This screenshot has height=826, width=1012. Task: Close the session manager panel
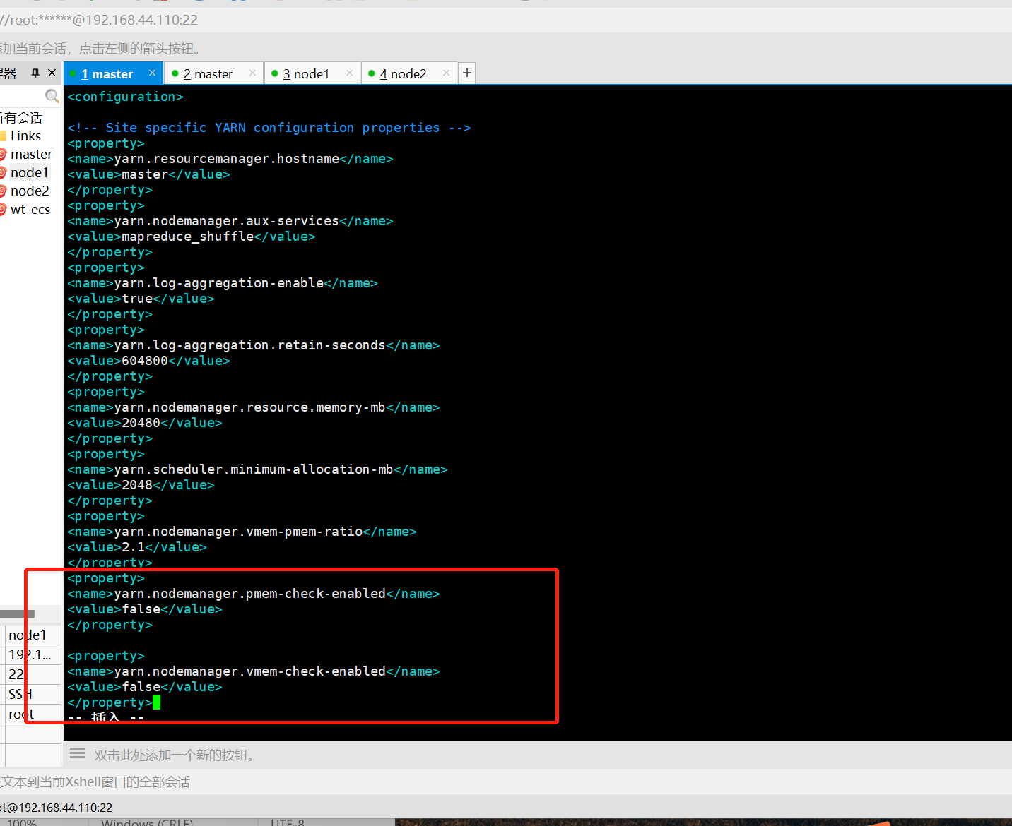coord(52,73)
